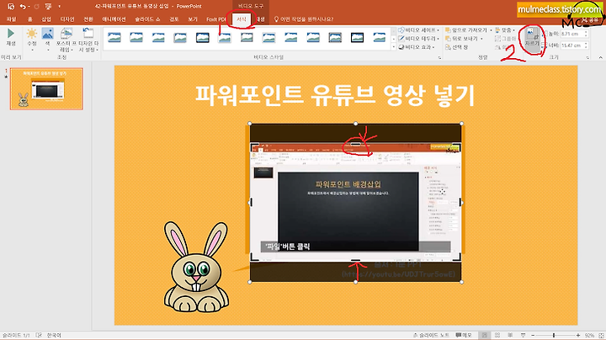The height and width of the screenshot is (340, 606).
Task: Switch to the Review (검토) tab
Action: (x=174, y=19)
